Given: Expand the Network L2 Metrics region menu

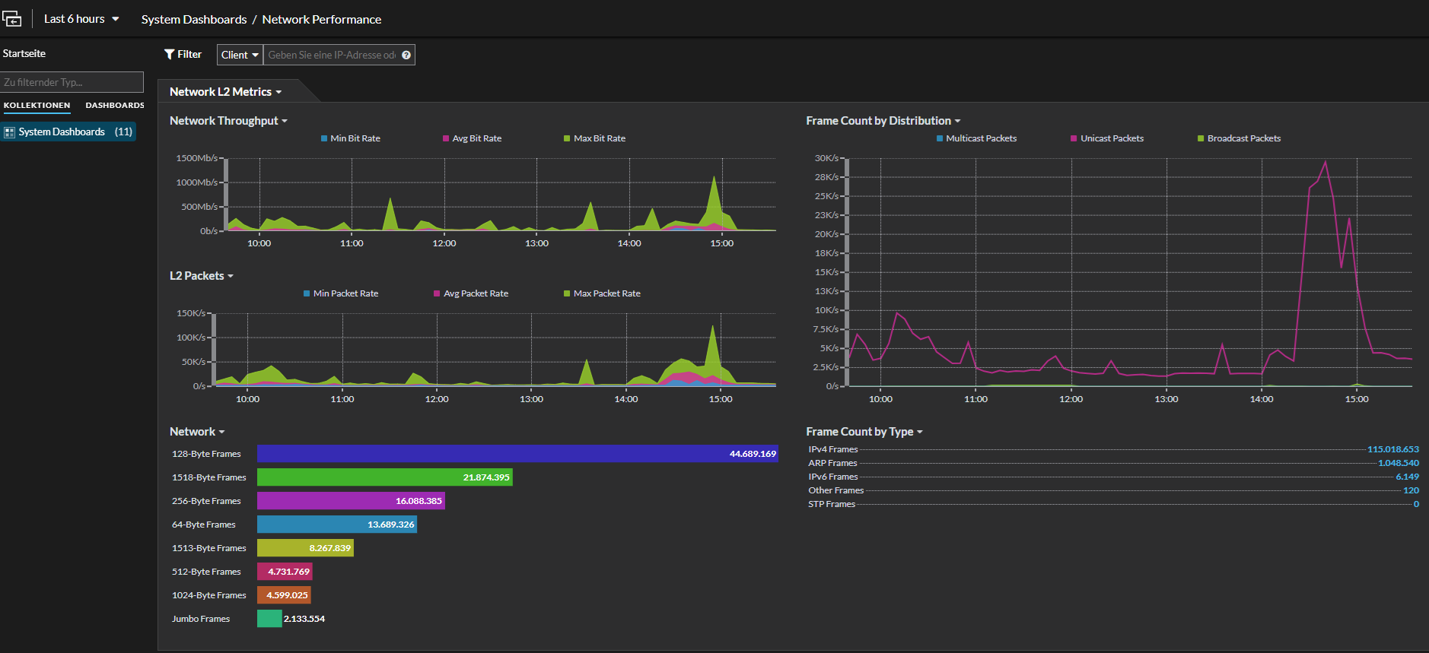Looking at the screenshot, I should coord(225,92).
